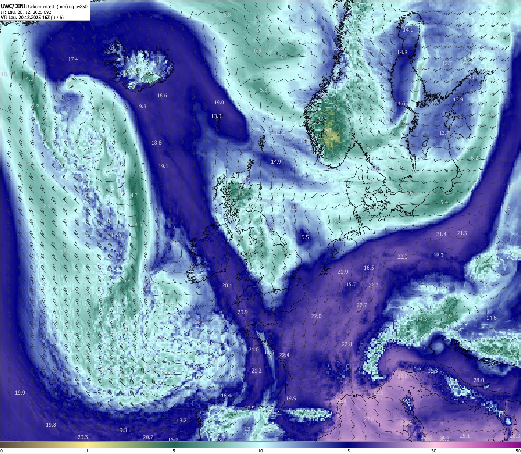This screenshot has height=454, width=521.
Task: Select the 21.2 value label
Action: (256, 371)
